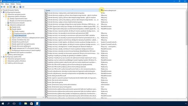This screenshot has width=188, height=106.
Task: Collapse the Konfiguracja komputera node
Action: pos(1,12)
